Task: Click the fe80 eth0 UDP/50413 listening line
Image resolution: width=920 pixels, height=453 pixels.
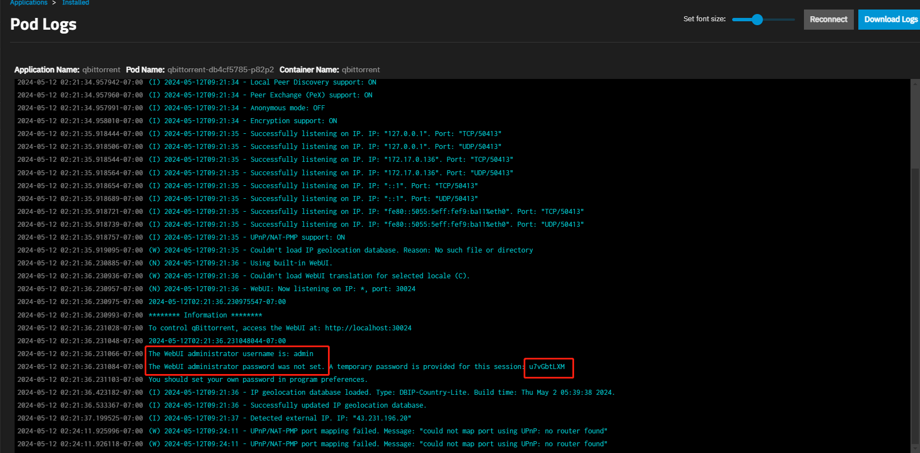Action: pyautogui.click(x=300, y=225)
